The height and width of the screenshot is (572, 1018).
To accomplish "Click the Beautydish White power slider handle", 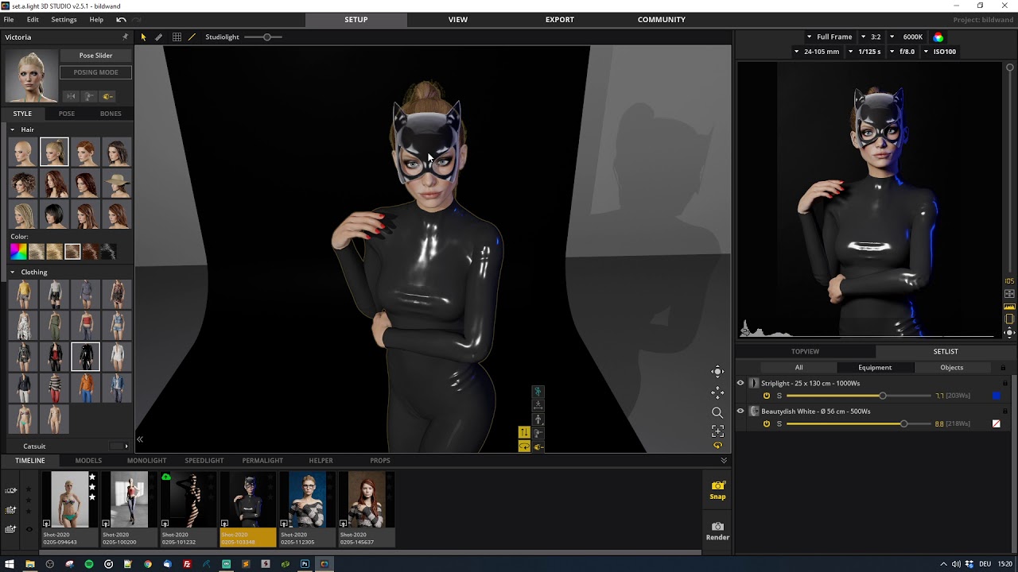I will 903,423.
